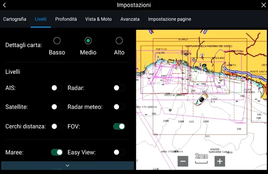268x174 pixels.
Task: Open the Impostazione pagine tab
Action: pos(170,19)
